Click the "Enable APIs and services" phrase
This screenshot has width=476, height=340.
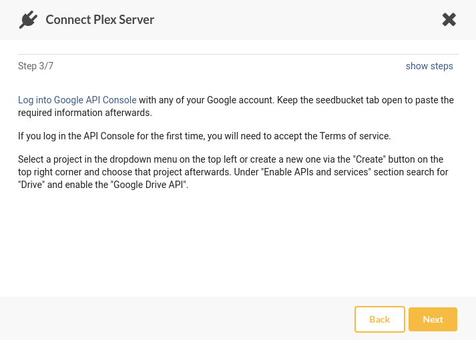(x=316, y=172)
